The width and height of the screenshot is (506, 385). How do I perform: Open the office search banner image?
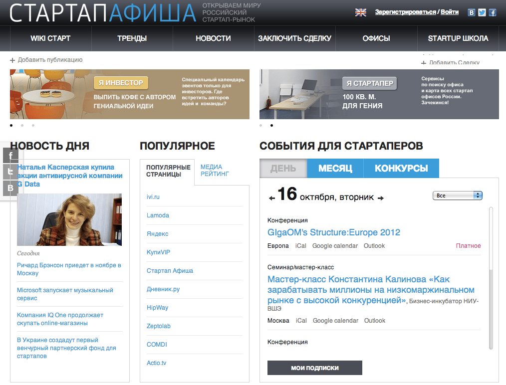tap(379, 94)
